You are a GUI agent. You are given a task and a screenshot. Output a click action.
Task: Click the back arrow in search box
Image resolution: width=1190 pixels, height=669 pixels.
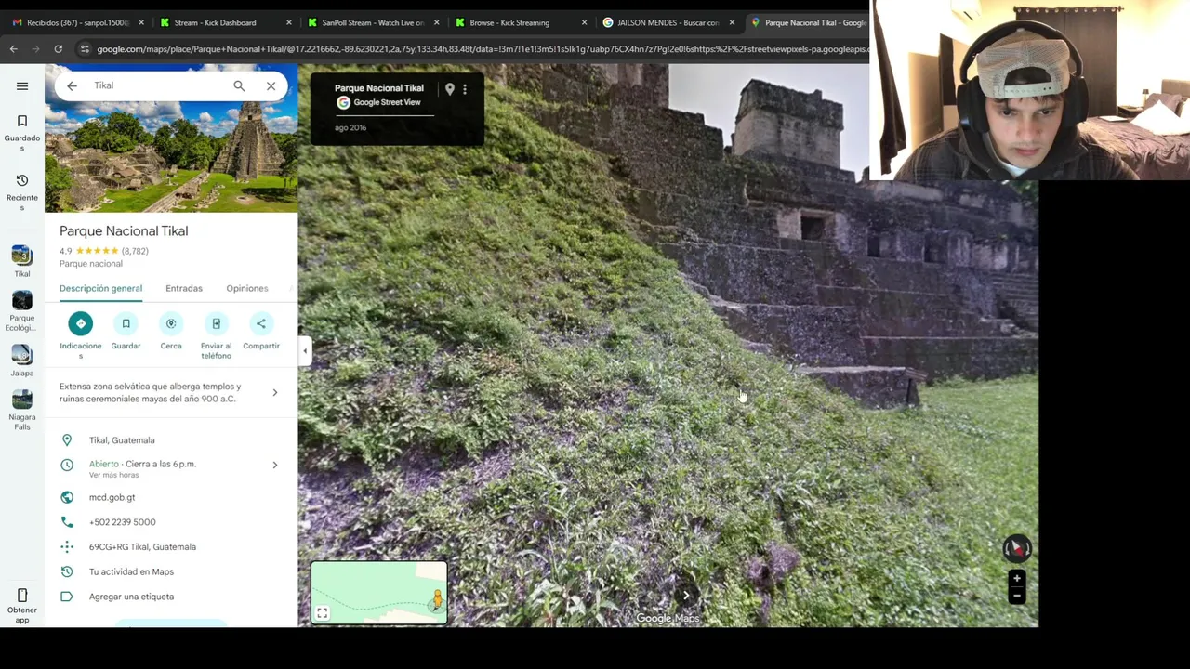[x=72, y=85]
